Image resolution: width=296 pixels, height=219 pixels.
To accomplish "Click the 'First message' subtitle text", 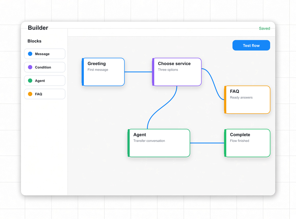I will coord(98,70).
